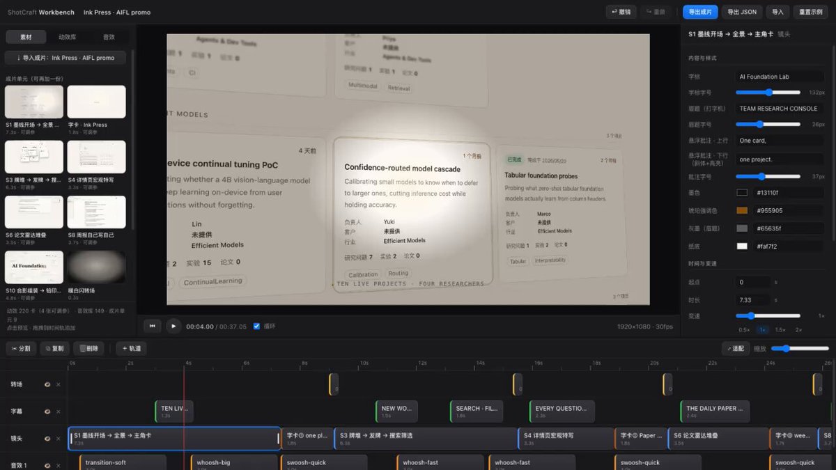
Task: Toggle visibility eye on 转场 track
Action: click(x=47, y=384)
